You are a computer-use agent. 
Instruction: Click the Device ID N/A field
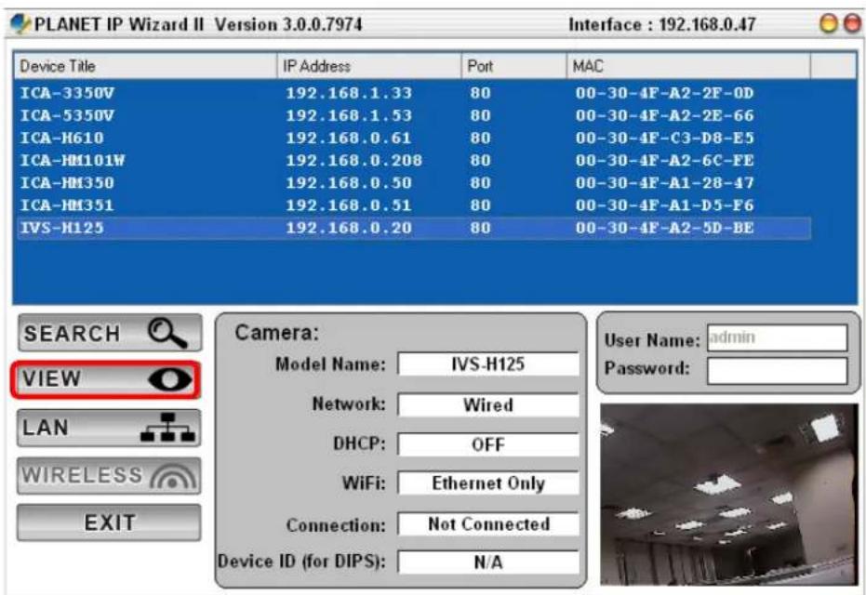[488, 562]
